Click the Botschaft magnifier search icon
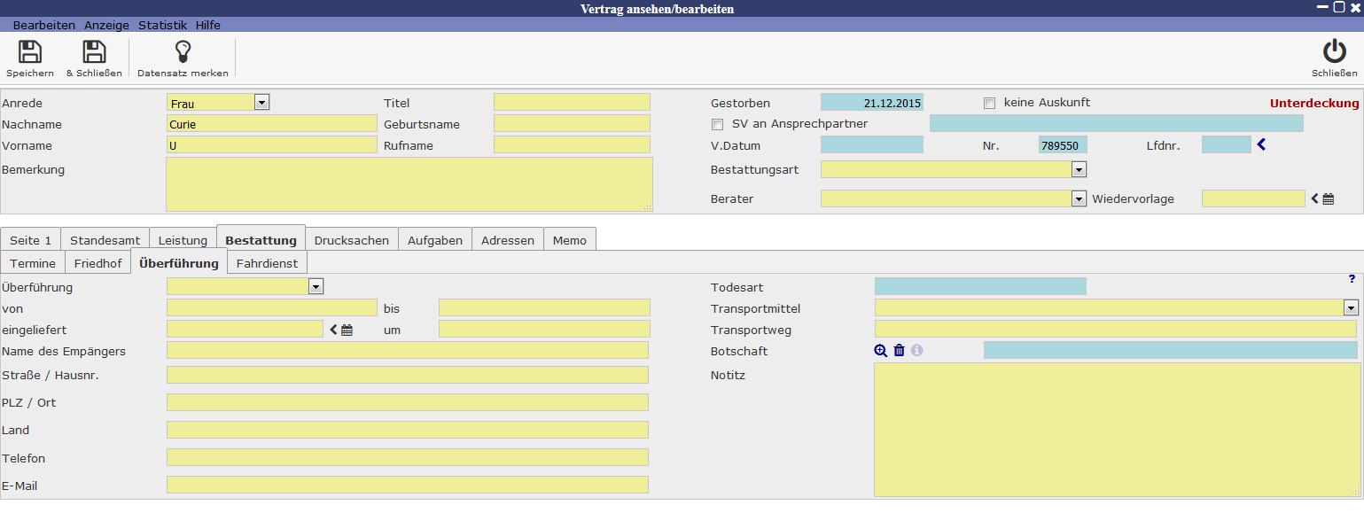The height and width of the screenshot is (513, 1364). point(880,351)
